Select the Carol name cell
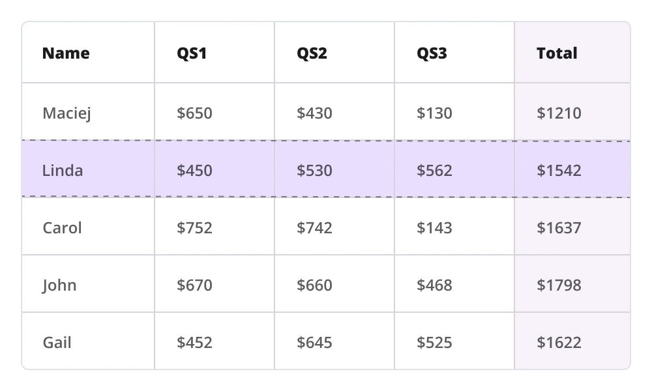Image resolution: width=652 pixels, height=391 pixels. [62, 228]
